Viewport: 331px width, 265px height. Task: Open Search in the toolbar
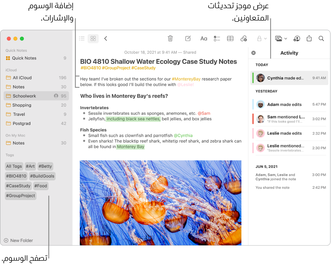(321, 38)
